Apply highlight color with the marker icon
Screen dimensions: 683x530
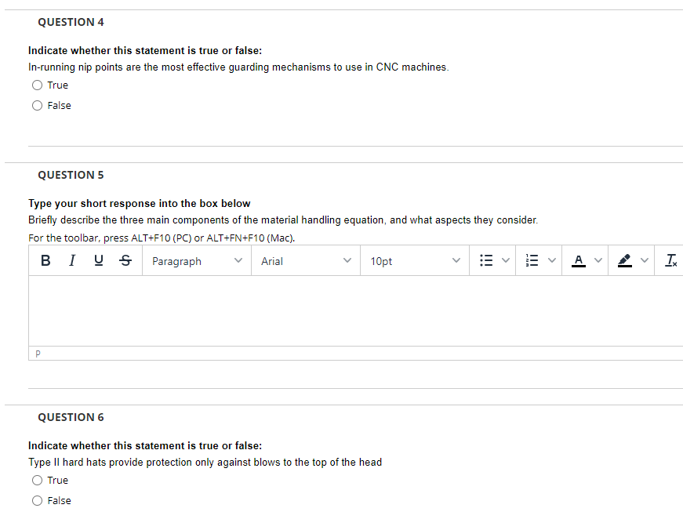pyautogui.click(x=625, y=260)
